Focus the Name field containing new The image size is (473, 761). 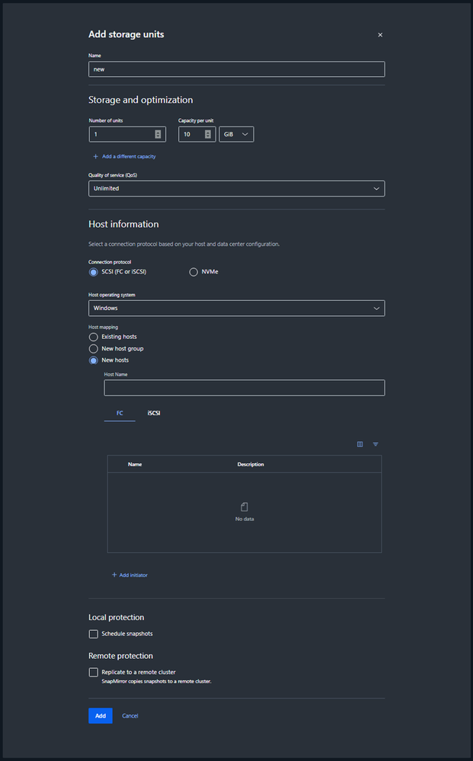(x=237, y=69)
